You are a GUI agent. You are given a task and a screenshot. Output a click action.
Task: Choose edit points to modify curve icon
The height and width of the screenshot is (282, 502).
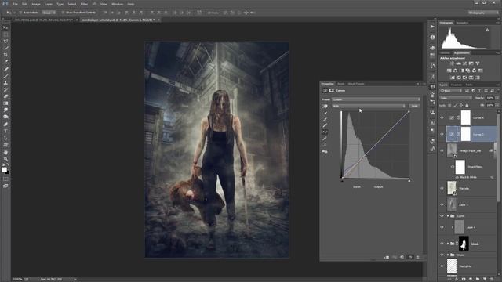coord(325,132)
